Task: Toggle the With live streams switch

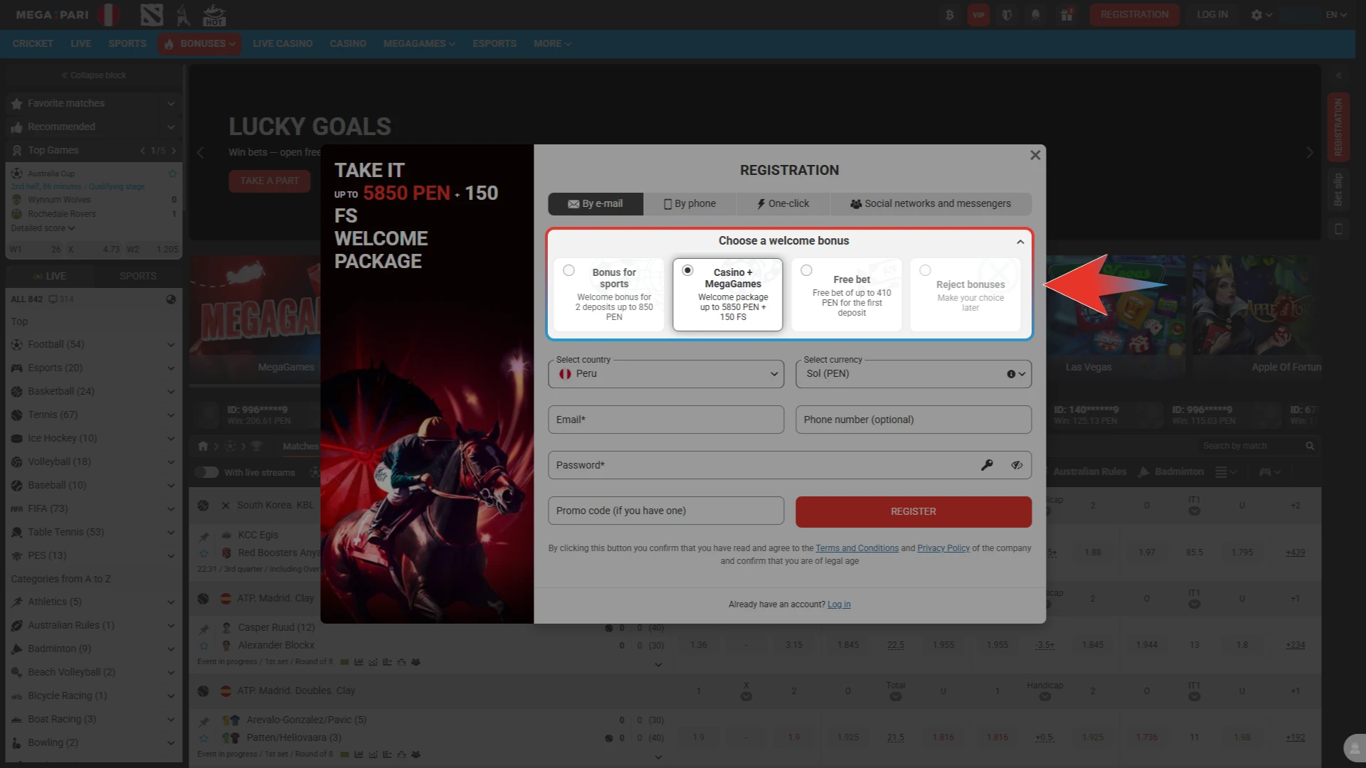Action: coord(206,472)
